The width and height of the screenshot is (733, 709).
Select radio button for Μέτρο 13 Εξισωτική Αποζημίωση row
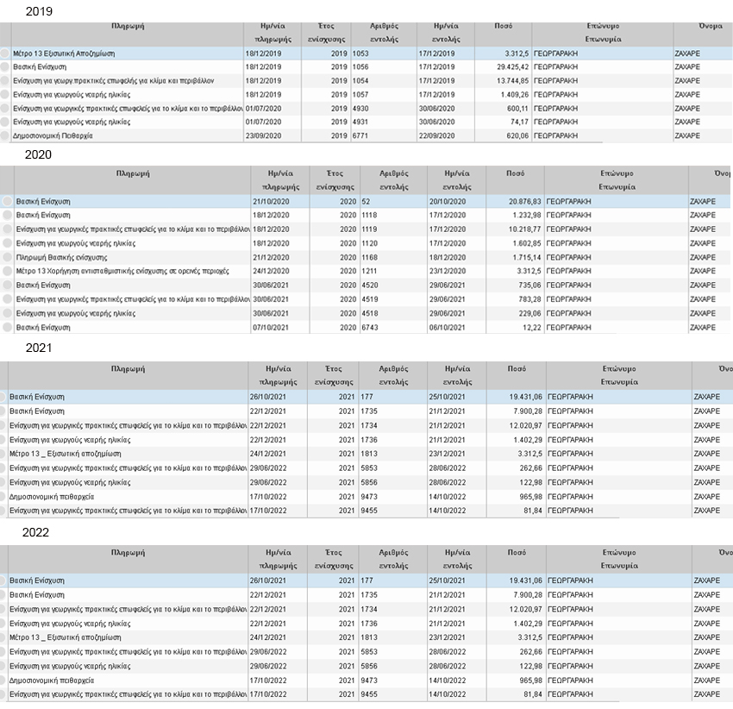click(x=6, y=53)
